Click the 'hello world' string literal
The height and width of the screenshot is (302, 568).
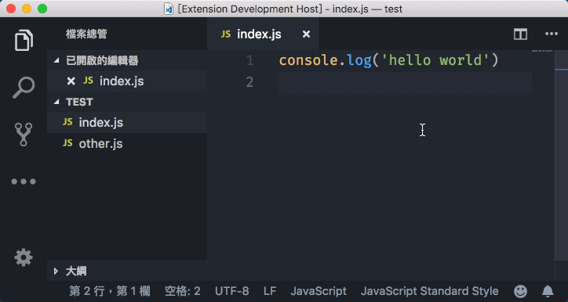pyautogui.click(x=435, y=60)
